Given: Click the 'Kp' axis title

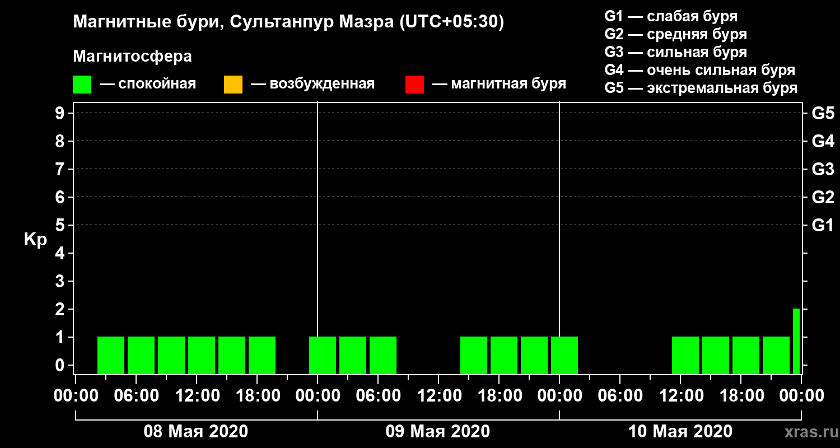Looking at the screenshot, I should [x=35, y=240].
